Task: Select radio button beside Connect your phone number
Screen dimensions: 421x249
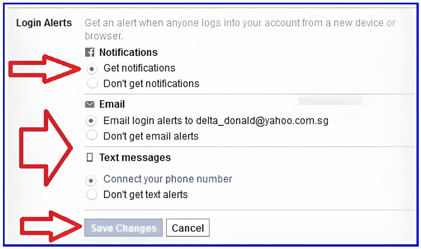Action: coord(91,180)
